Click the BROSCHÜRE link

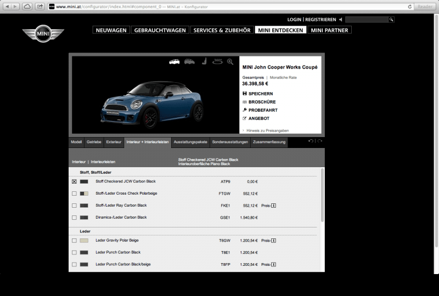[259, 102]
